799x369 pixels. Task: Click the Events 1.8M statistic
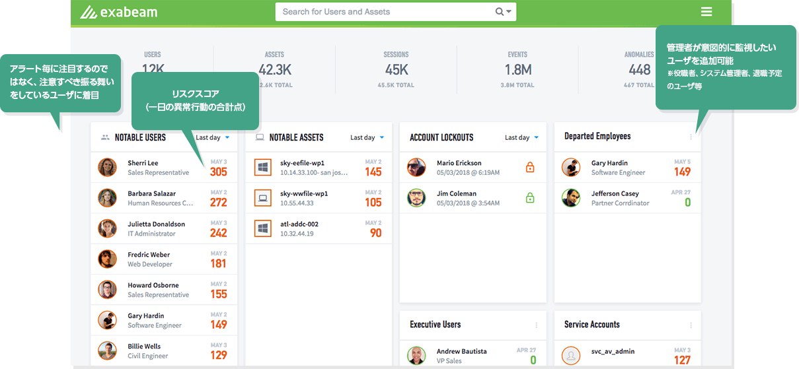point(517,69)
